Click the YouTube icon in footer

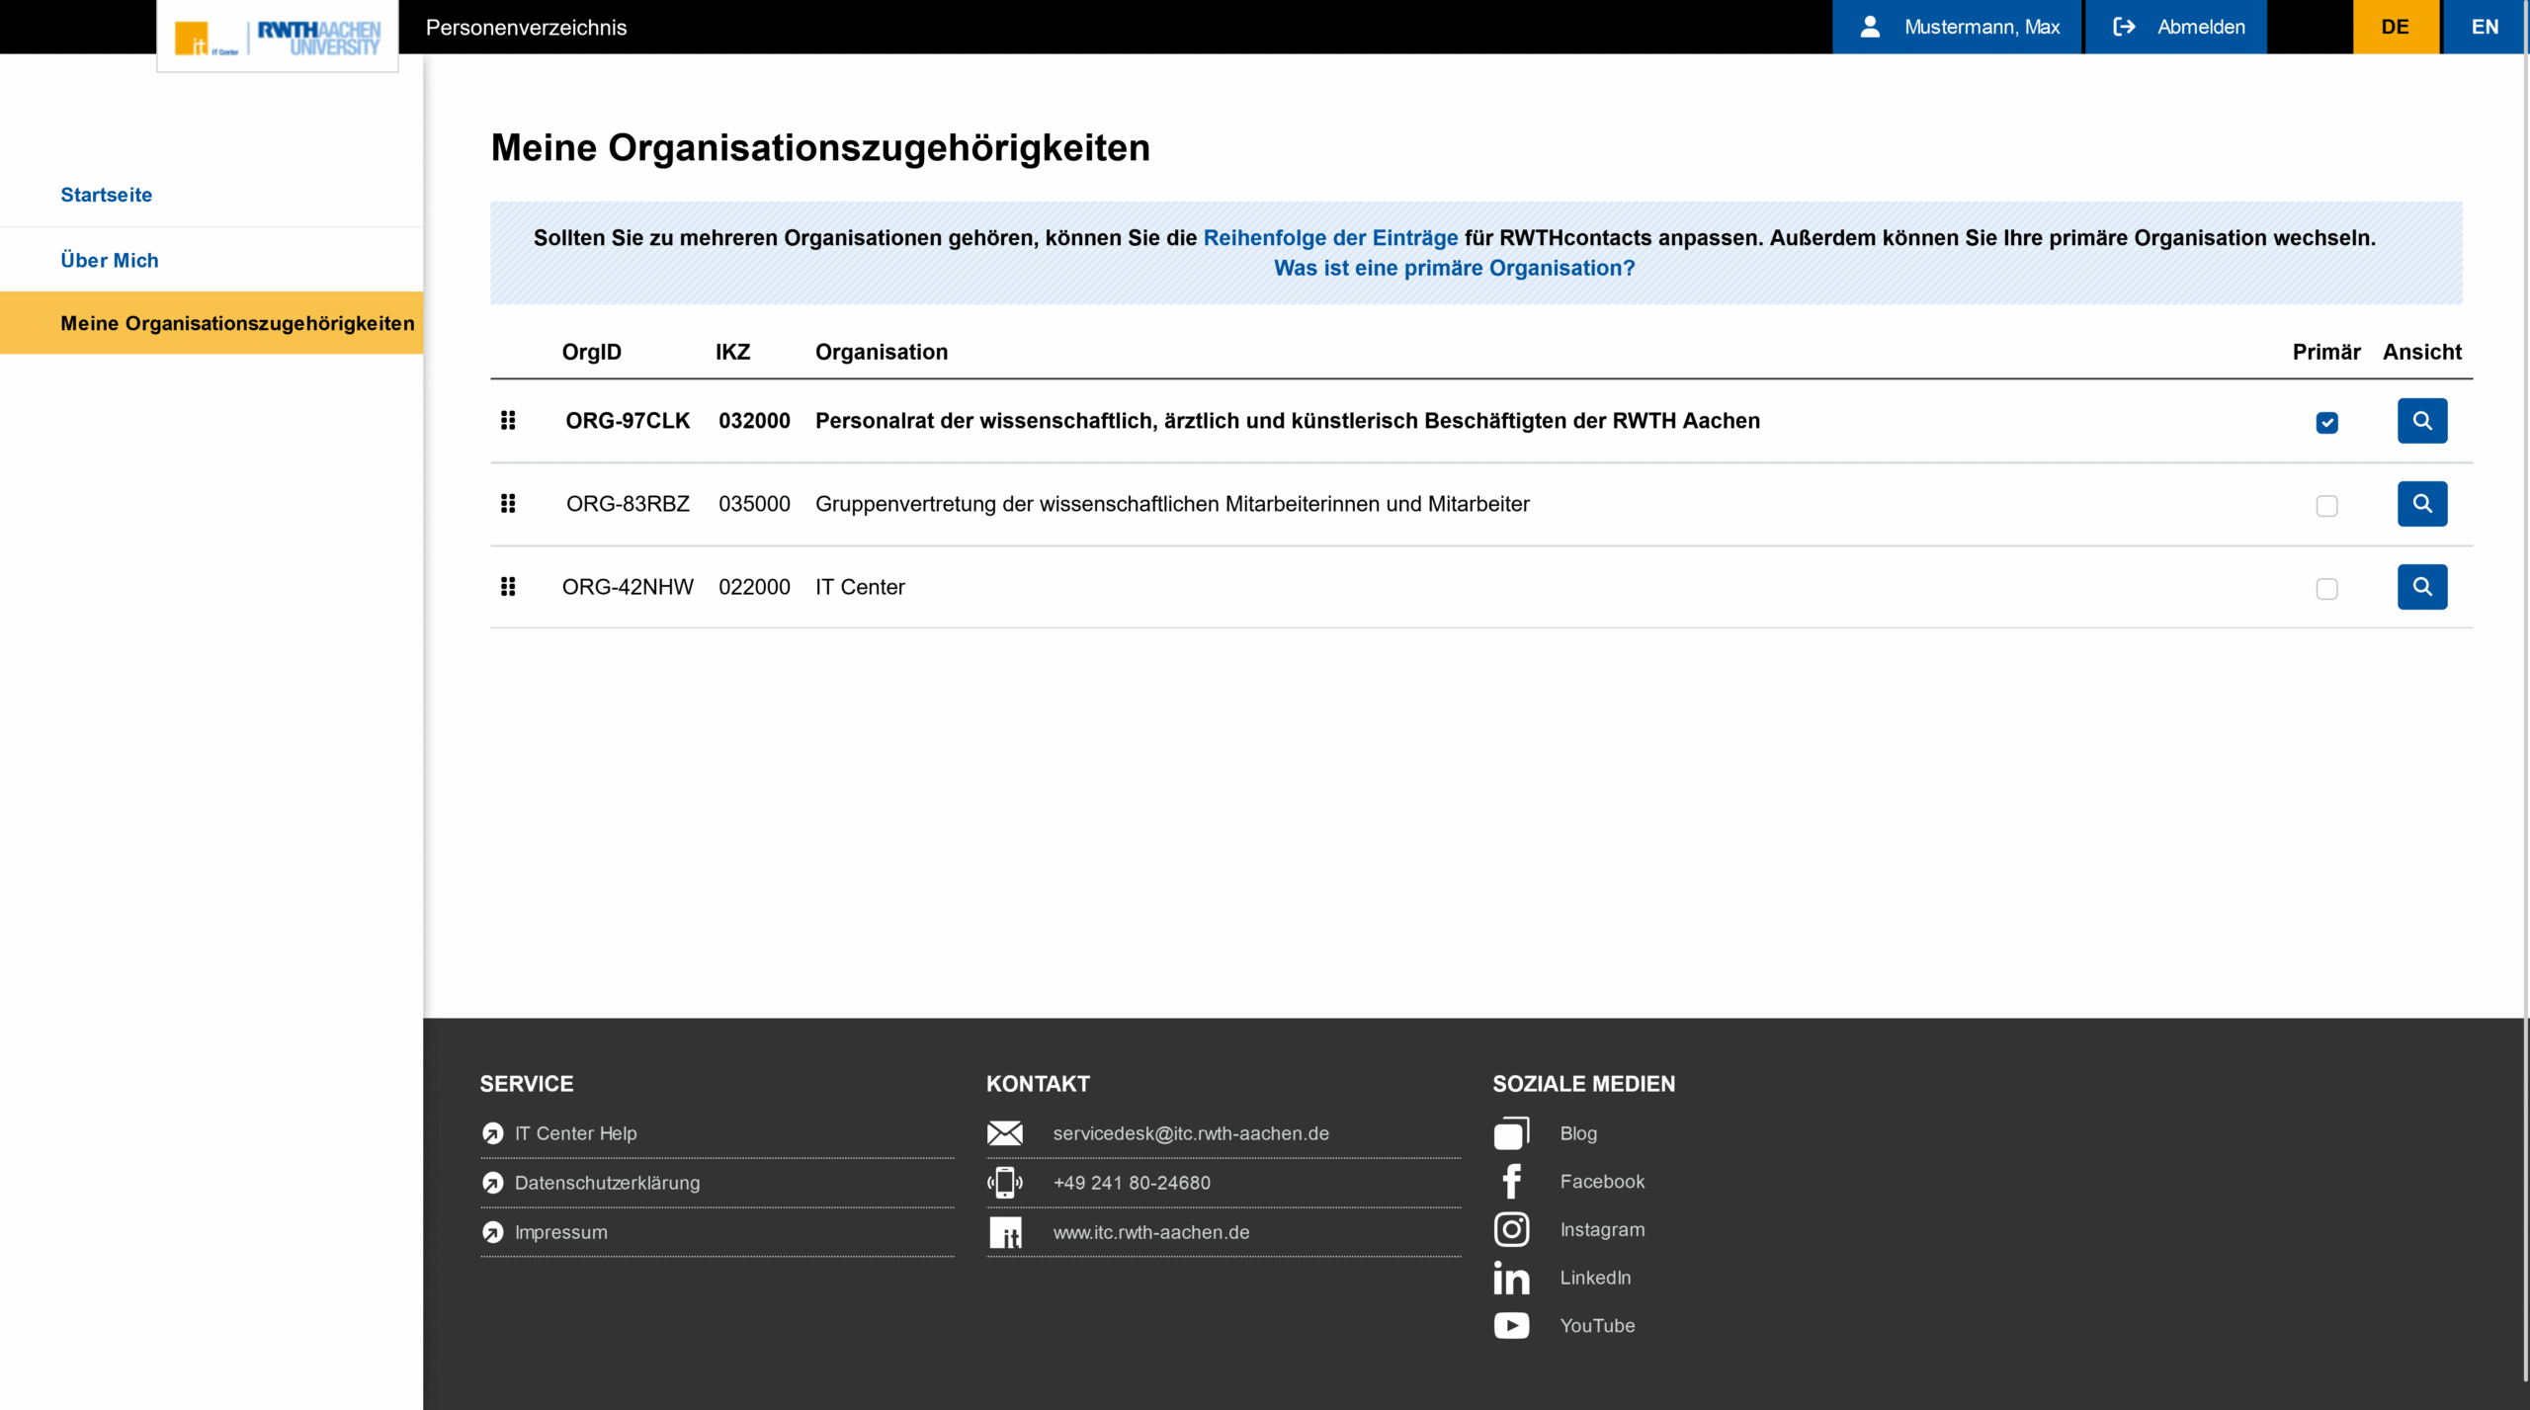(1511, 1325)
